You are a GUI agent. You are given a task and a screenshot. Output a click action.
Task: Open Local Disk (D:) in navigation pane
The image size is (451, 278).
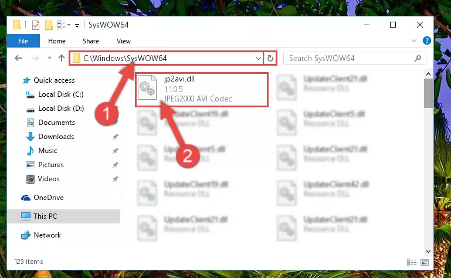coord(61,109)
